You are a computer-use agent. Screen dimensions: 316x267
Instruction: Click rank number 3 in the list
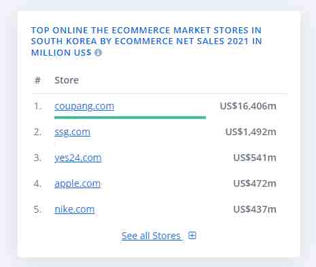pos(37,158)
